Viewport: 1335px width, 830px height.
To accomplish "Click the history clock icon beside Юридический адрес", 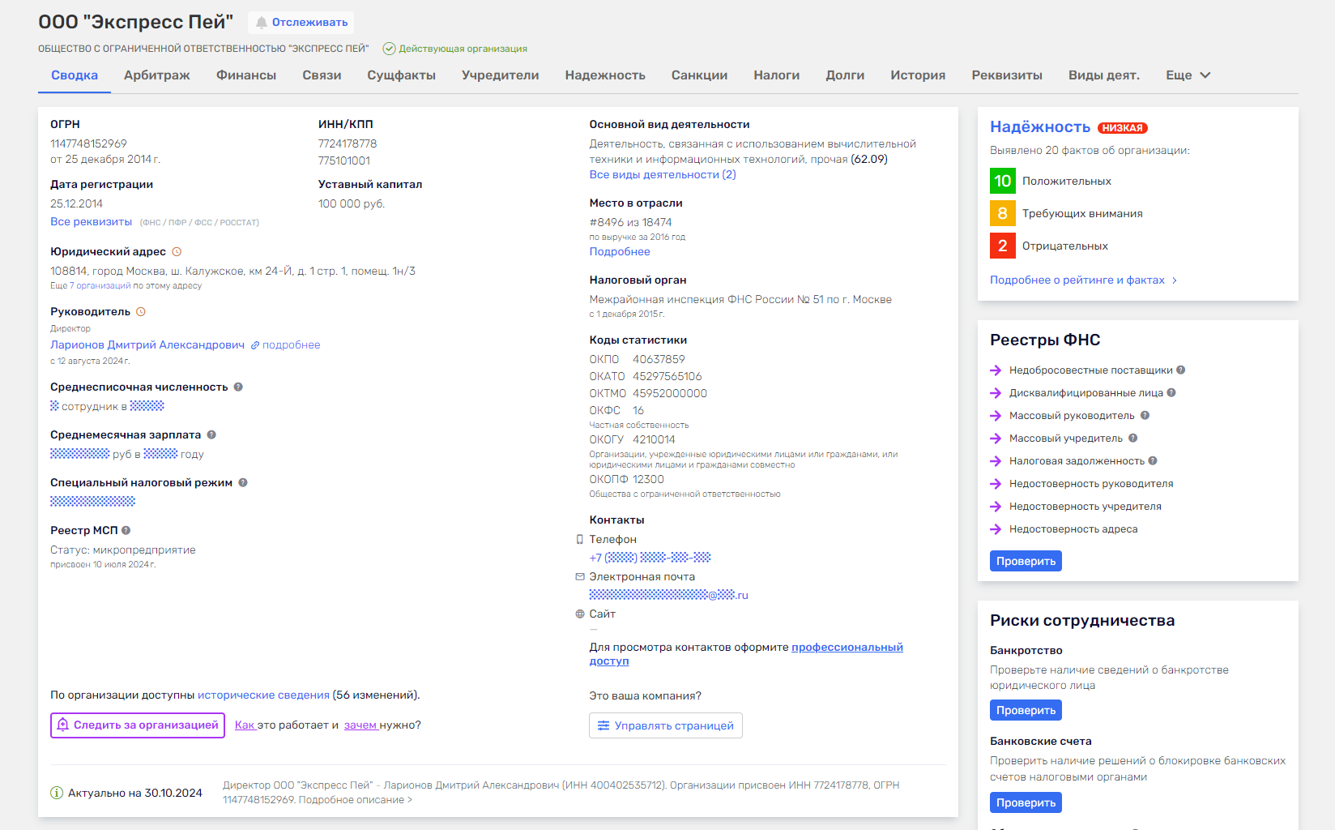I will tap(177, 252).
